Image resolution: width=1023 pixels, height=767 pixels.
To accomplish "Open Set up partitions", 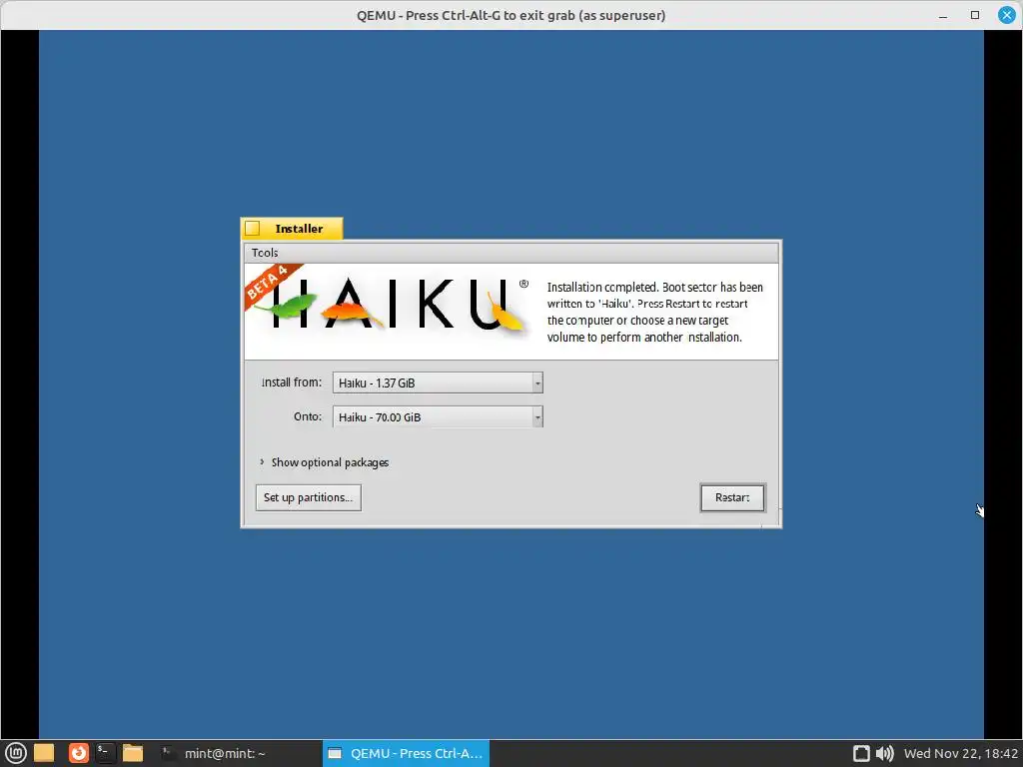I will pyautogui.click(x=308, y=497).
